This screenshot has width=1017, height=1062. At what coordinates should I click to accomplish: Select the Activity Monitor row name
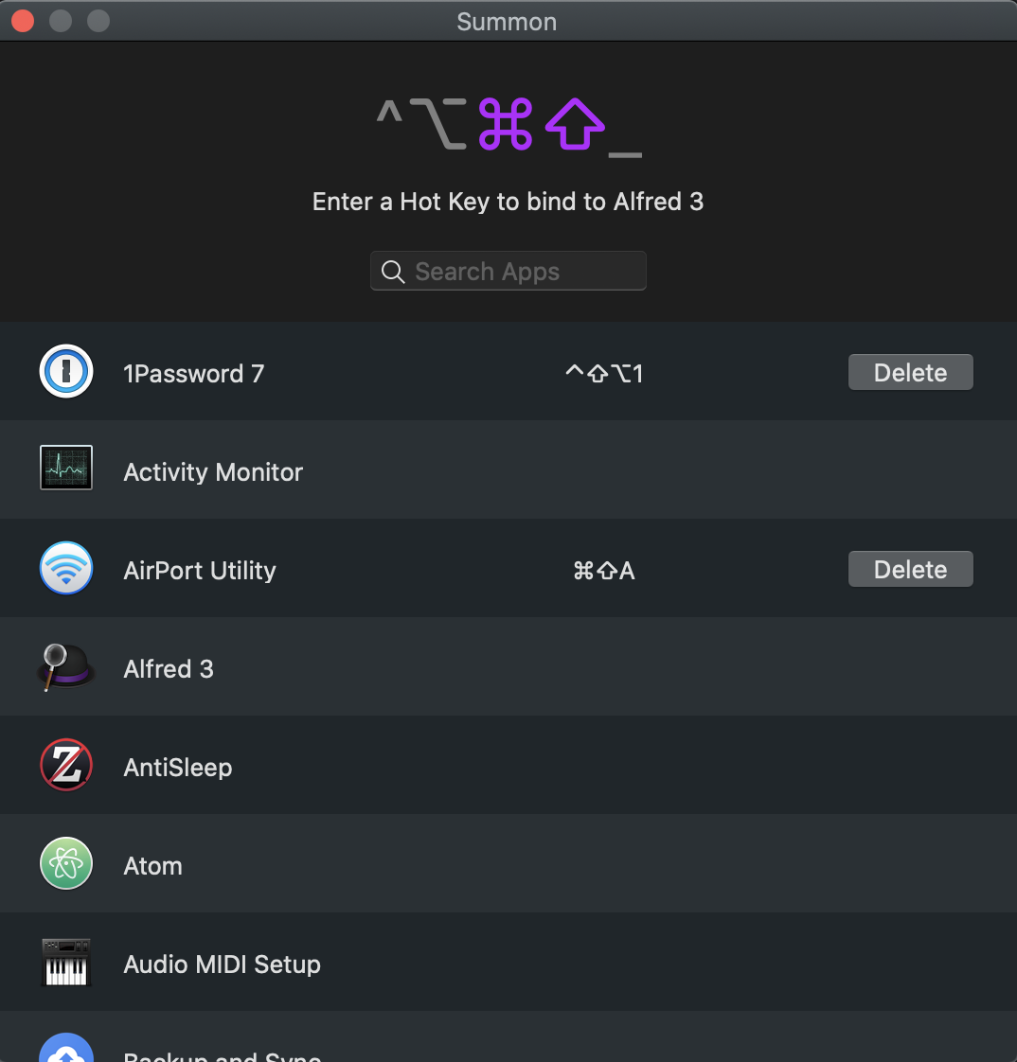(213, 472)
